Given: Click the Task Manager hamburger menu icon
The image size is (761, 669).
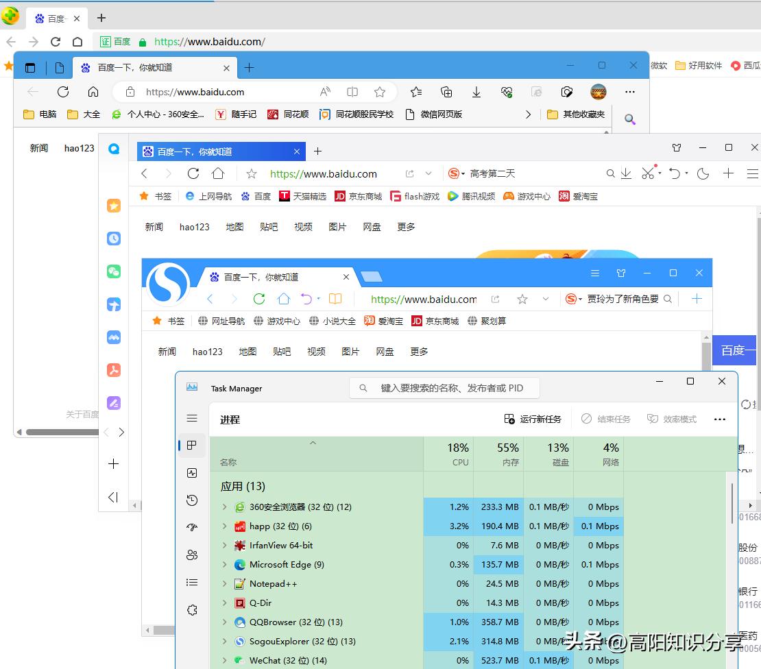Looking at the screenshot, I should [192, 418].
